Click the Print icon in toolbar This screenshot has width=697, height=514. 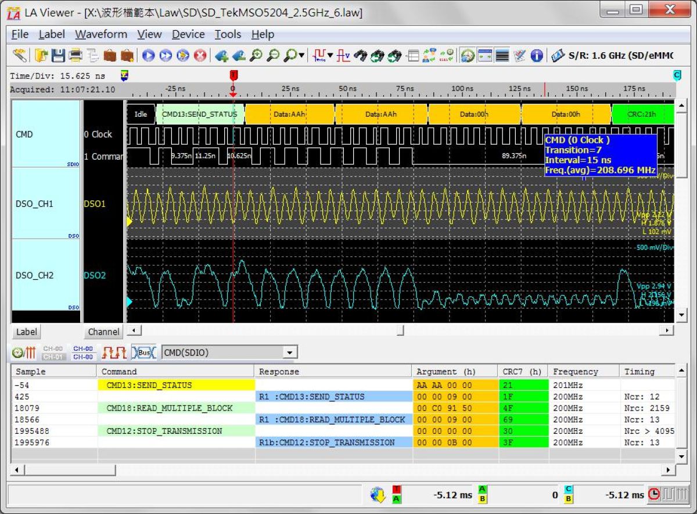76,56
